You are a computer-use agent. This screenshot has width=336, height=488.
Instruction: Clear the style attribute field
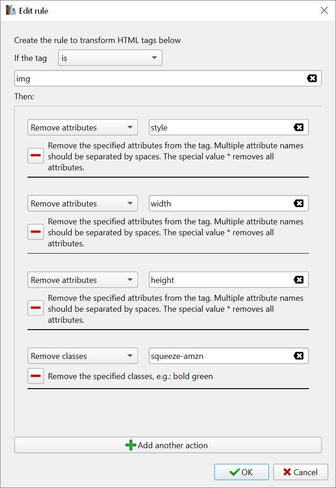298,127
